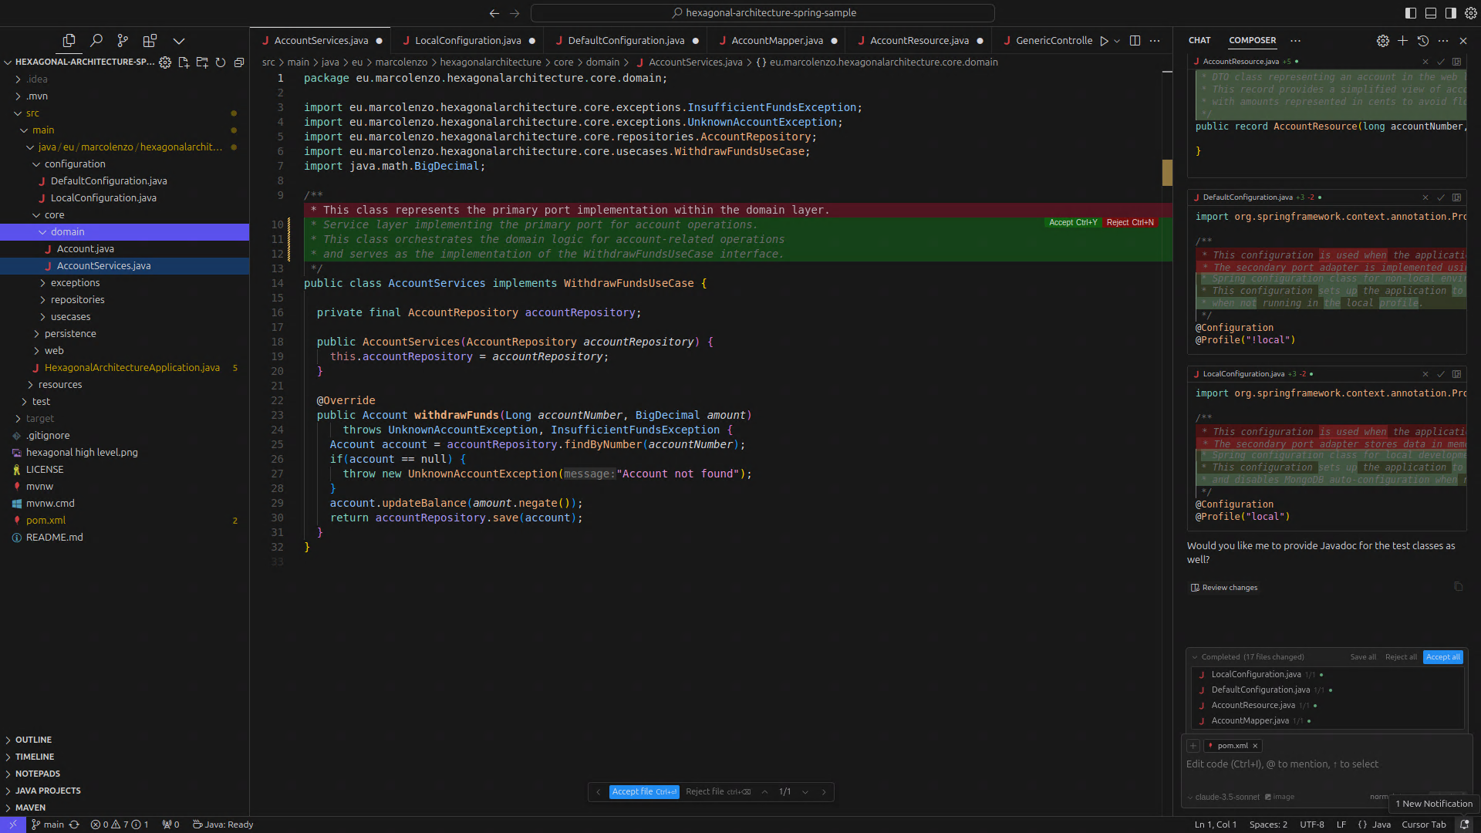Open the notifications bell in status bar
The image size is (1481, 833).
1464,825
